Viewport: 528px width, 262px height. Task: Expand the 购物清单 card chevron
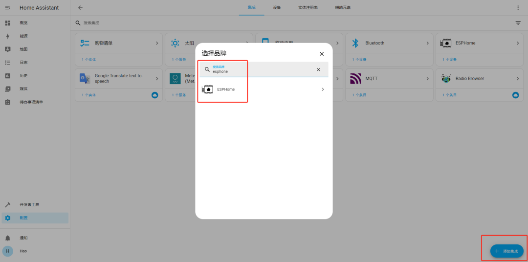[x=157, y=43]
